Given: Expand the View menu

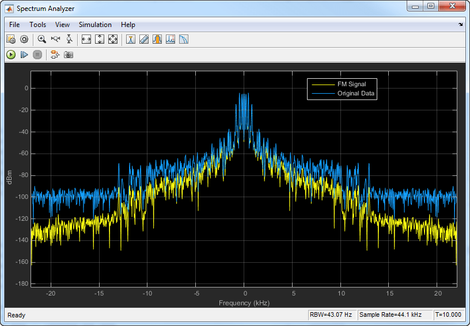Looking at the screenshot, I should coord(62,25).
